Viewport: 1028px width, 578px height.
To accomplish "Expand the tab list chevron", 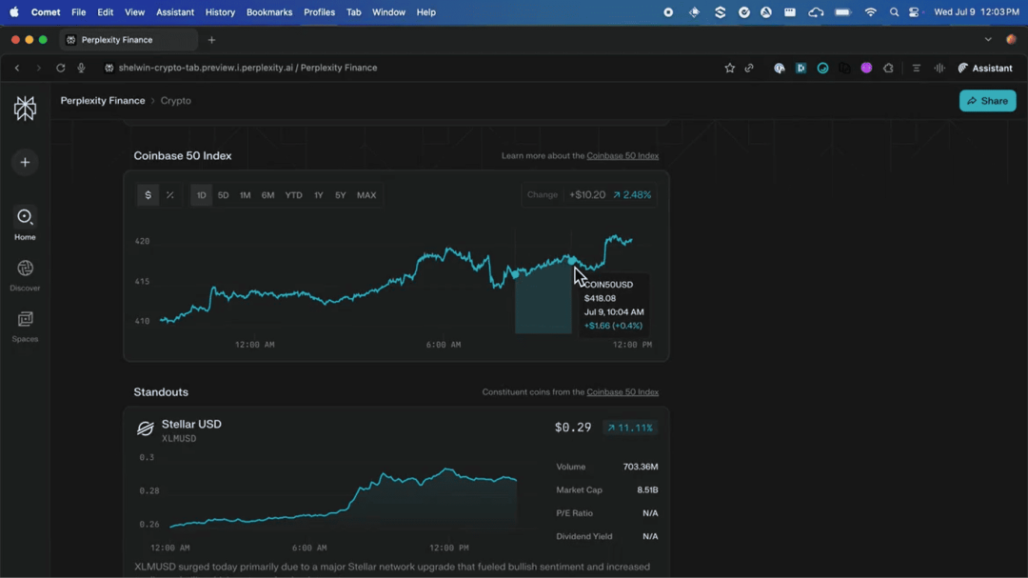I will point(988,40).
